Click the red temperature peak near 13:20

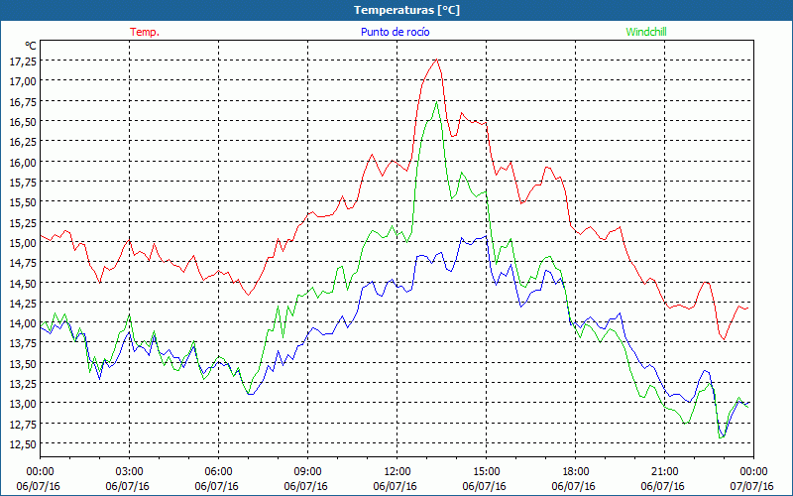[x=436, y=60]
